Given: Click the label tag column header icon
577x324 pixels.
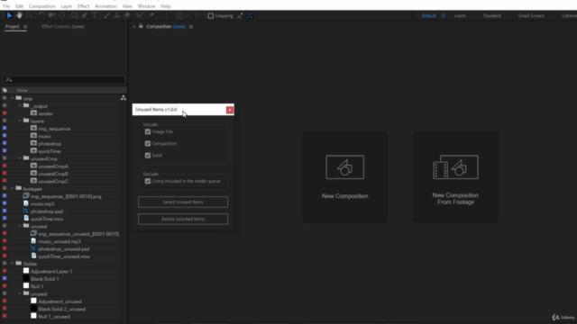Looking at the screenshot, I should tap(5, 90).
